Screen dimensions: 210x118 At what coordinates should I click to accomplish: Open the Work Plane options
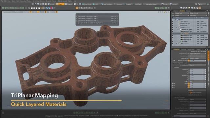[137, 4]
